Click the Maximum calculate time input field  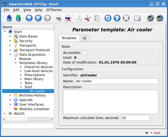[135, 118]
